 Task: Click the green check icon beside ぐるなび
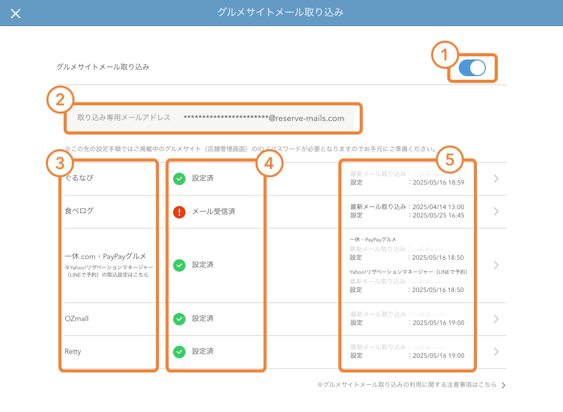click(x=179, y=178)
